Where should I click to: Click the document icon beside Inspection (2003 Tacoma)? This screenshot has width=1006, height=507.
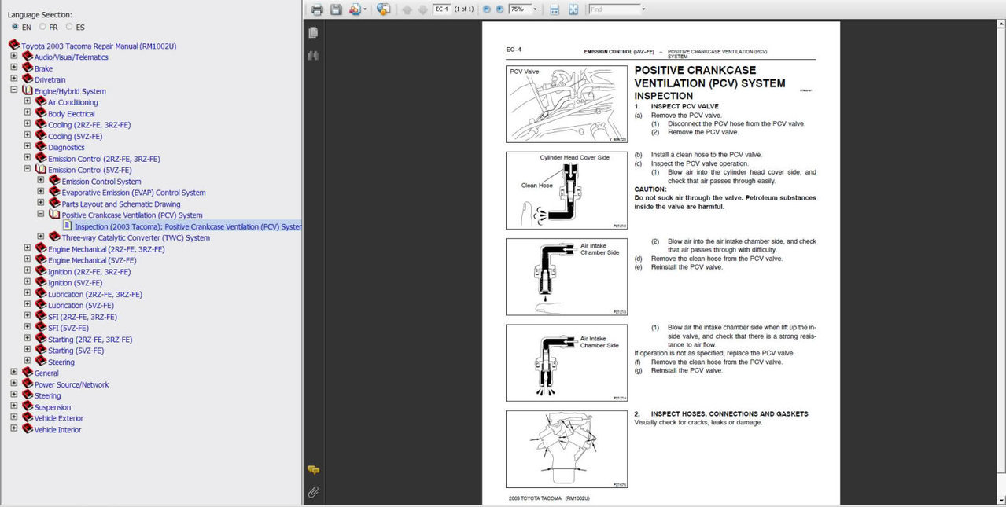[68, 226]
